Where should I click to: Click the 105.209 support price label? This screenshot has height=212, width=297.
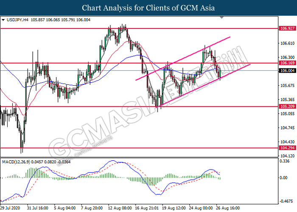coord(287,106)
